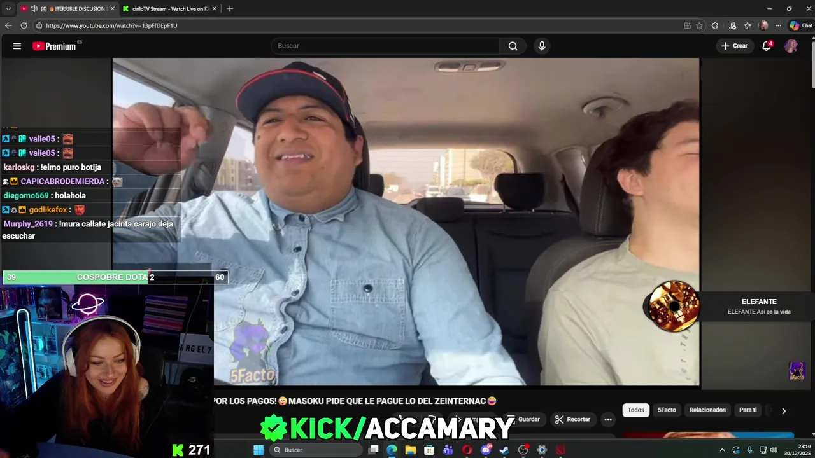
Task: Click the Windows taskbar search box
Action: pos(316,450)
